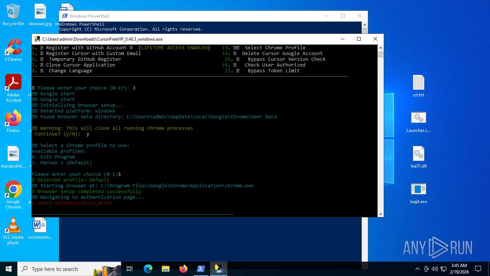Open the Recycle Bin desktop icon
490x276 pixels.
[13, 15]
